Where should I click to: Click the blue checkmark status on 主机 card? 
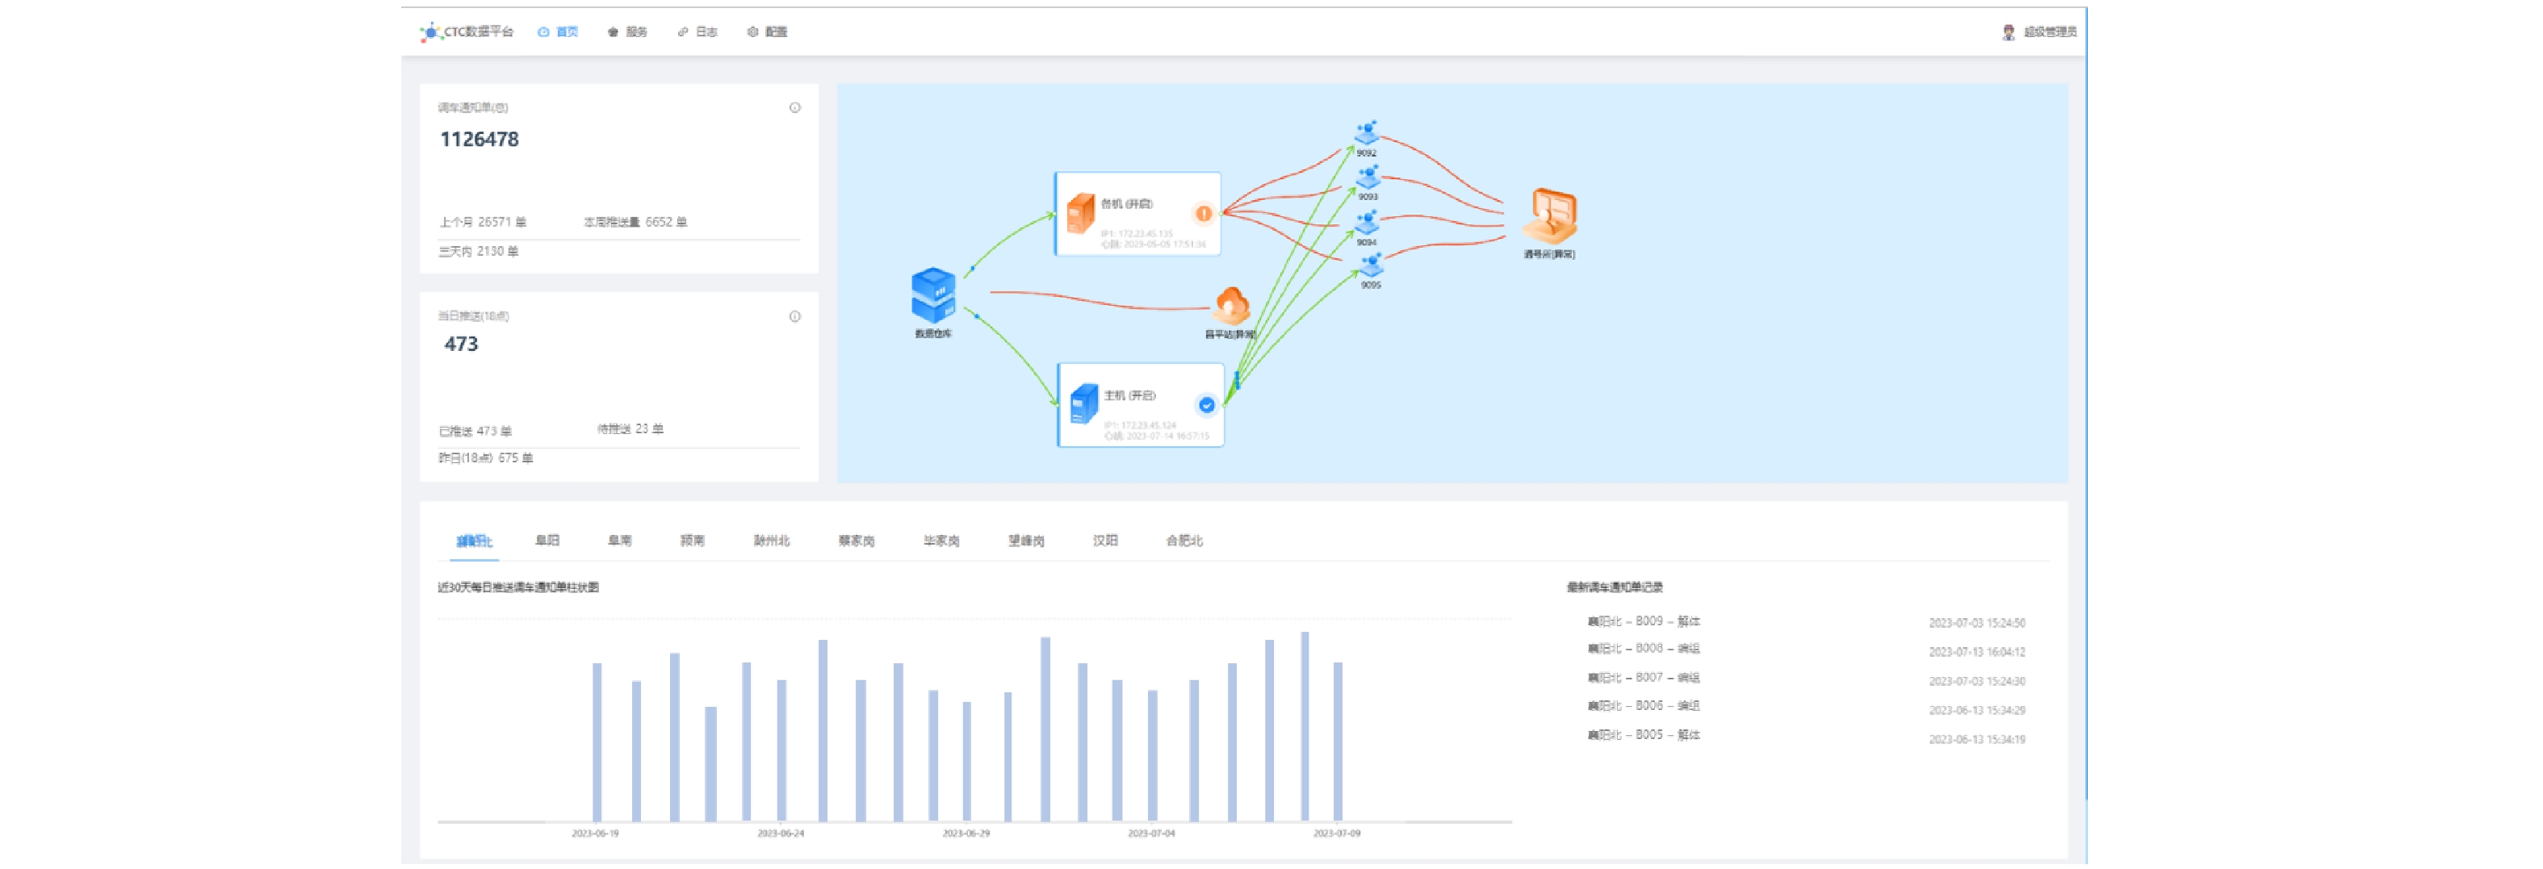[1205, 404]
